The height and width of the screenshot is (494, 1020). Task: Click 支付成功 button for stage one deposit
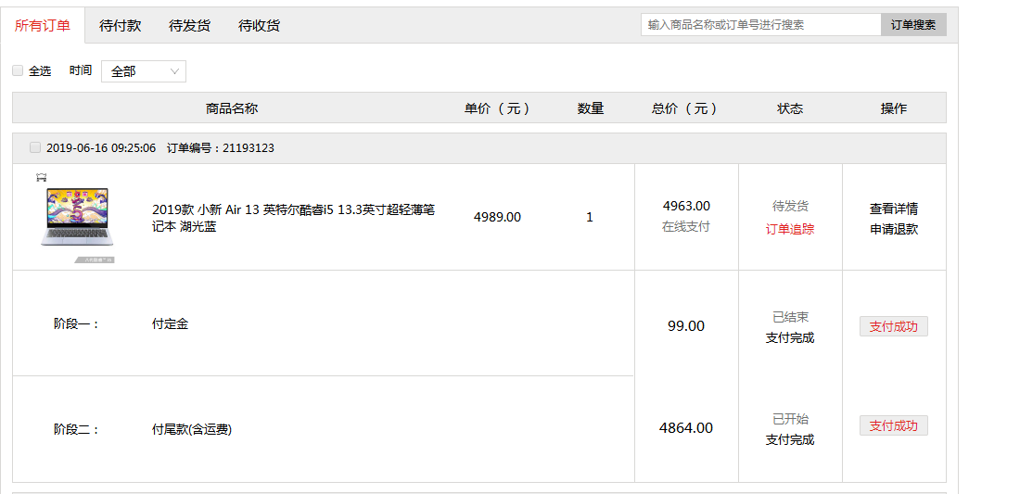[x=893, y=326]
